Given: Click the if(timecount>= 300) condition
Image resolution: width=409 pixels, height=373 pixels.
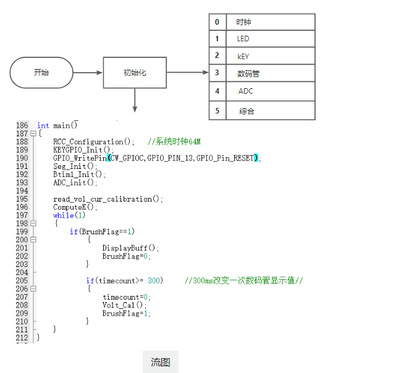Looking at the screenshot, I should tap(125, 281).
